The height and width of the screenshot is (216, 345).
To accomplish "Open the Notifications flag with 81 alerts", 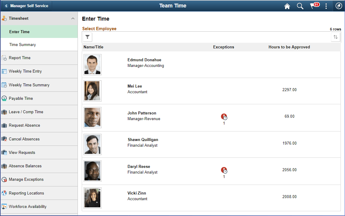I will [313, 6].
